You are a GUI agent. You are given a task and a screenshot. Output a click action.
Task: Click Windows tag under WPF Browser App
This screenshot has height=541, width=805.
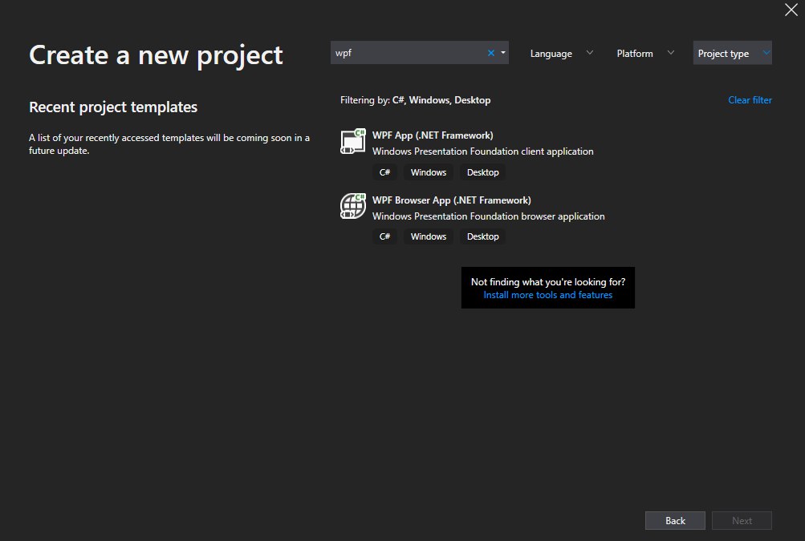(x=428, y=236)
